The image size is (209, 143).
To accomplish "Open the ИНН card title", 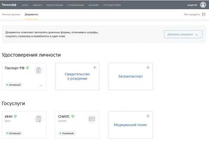I will pyautogui.click(x=8, y=117).
